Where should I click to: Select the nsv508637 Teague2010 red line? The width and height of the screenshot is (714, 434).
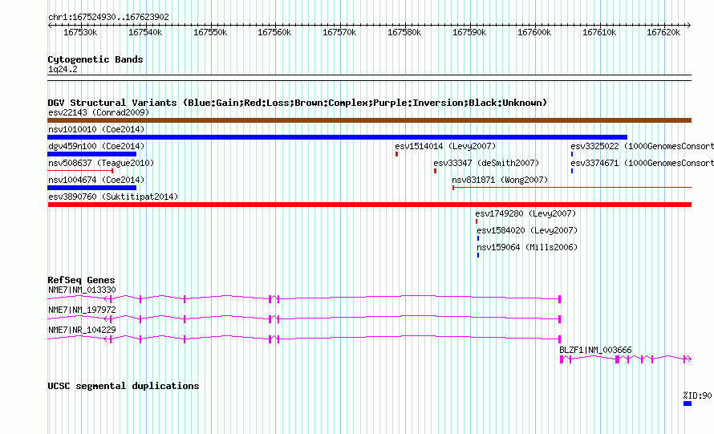click(x=80, y=171)
